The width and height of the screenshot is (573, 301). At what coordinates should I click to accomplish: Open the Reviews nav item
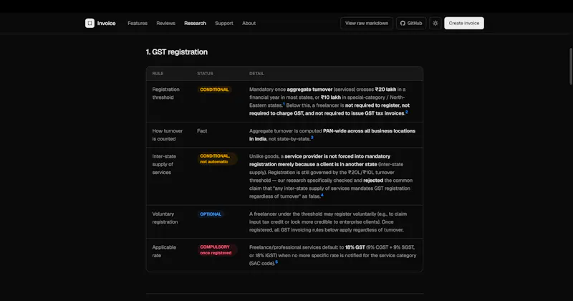pyautogui.click(x=166, y=23)
